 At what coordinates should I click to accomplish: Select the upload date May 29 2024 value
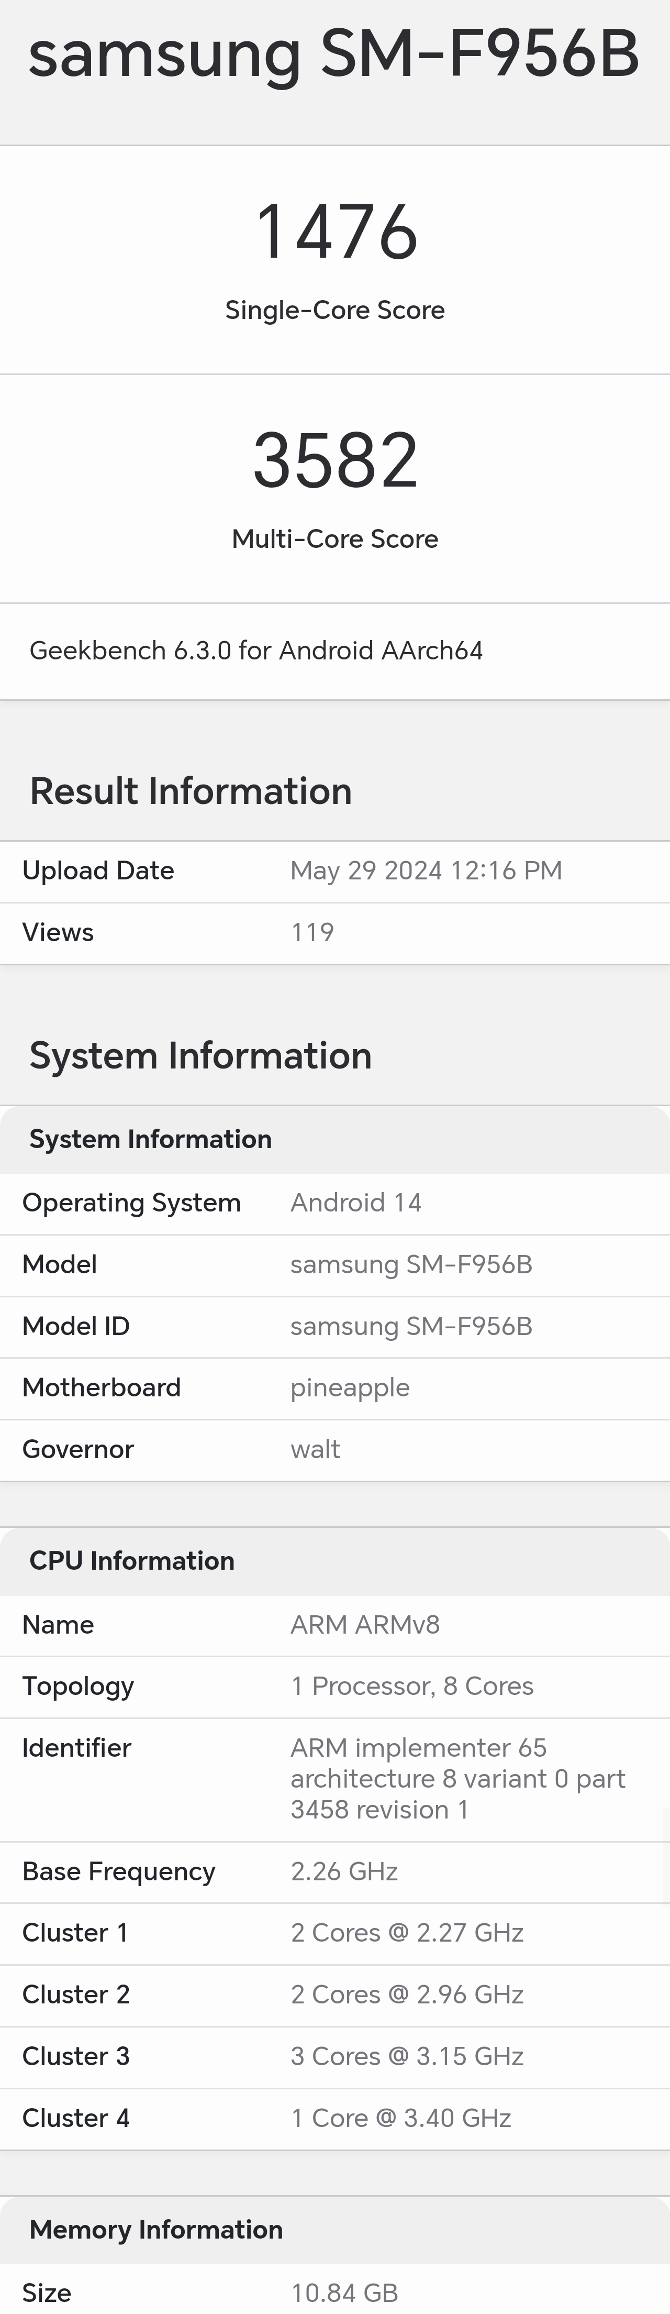click(426, 870)
